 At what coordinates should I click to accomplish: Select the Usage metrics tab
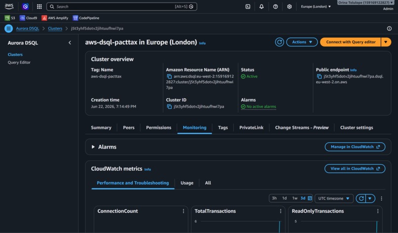[187, 183]
